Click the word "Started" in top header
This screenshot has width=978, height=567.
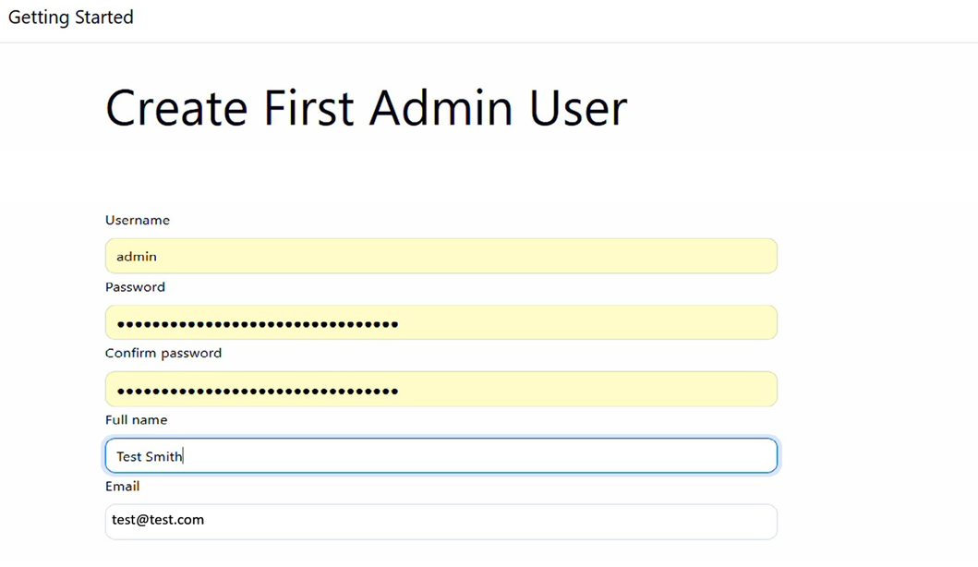click(x=103, y=17)
